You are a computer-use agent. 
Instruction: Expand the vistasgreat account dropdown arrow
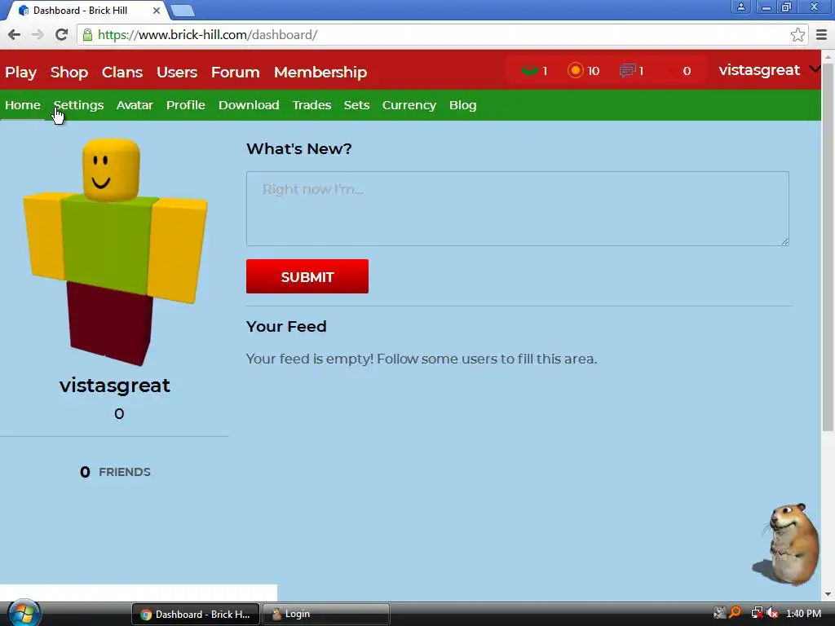(815, 69)
